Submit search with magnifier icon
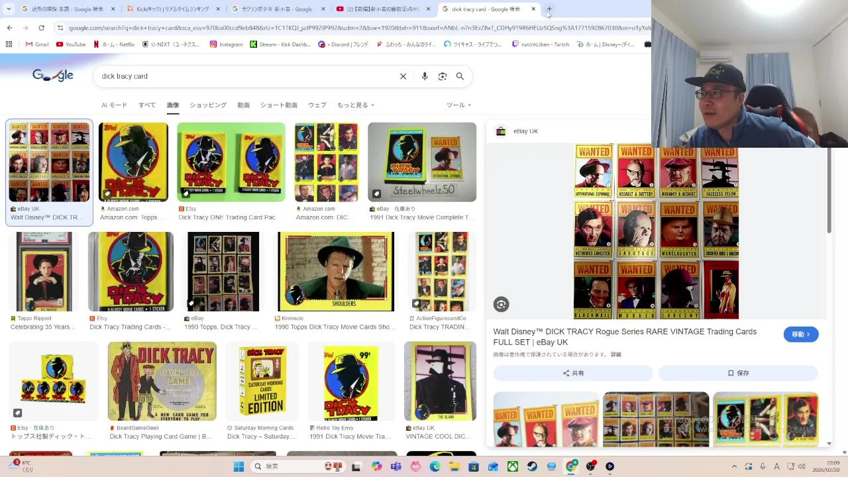848x477 pixels. pyautogui.click(x=460, y=76)
